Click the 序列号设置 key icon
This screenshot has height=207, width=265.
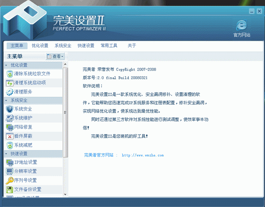coord(10,180)
